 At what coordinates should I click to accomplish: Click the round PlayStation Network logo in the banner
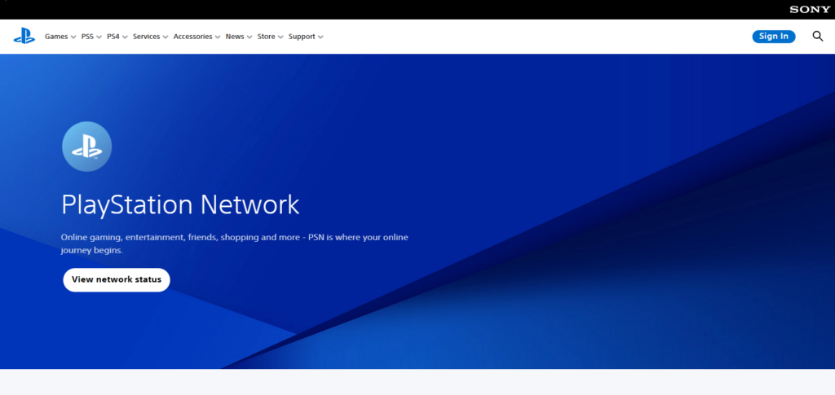pos(86,147)
